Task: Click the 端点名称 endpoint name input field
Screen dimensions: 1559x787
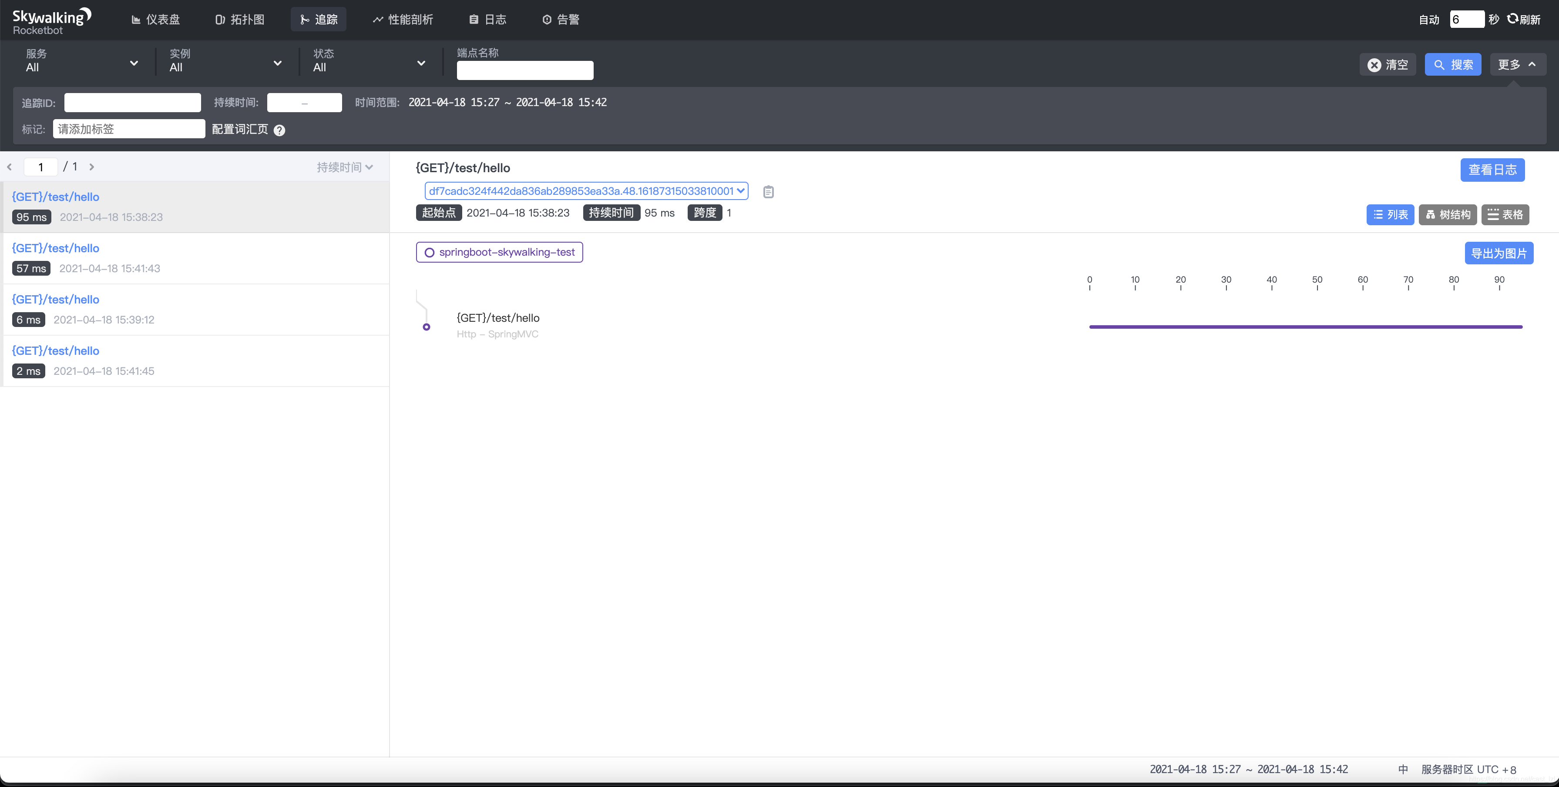Action: 524,70
